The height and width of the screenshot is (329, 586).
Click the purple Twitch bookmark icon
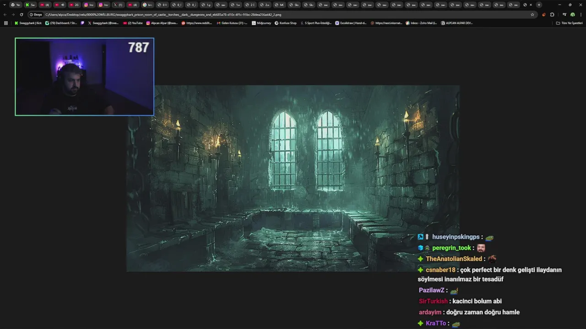82,23
